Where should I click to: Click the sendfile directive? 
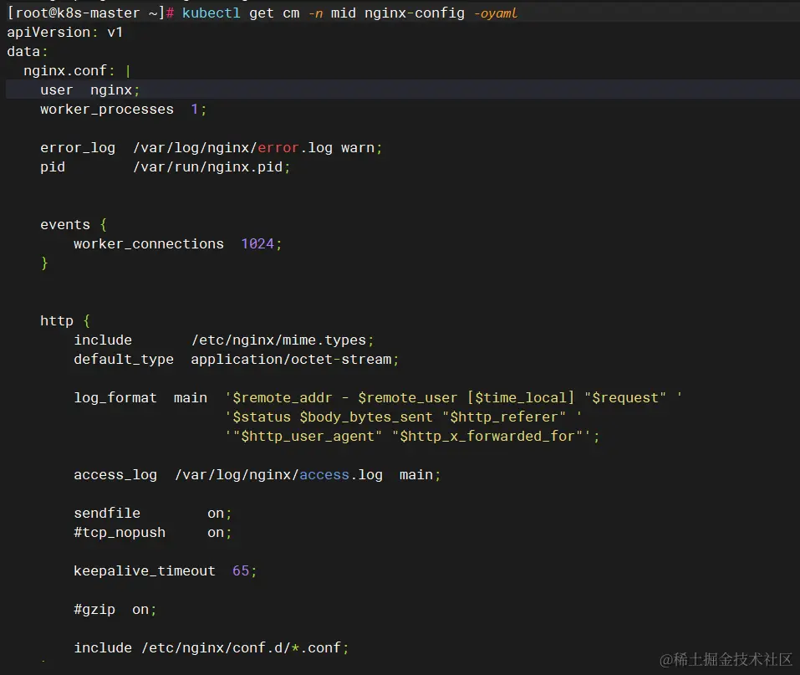click(x=107, y=513)
